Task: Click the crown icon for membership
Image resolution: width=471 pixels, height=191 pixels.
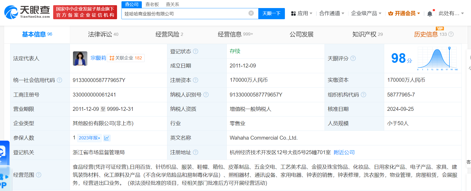Action: (x=390, y=13)
